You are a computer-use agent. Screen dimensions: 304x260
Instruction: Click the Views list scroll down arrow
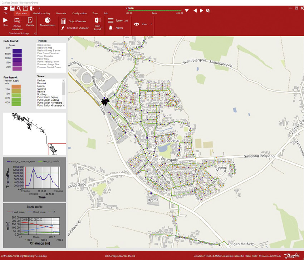click(64, 105)
